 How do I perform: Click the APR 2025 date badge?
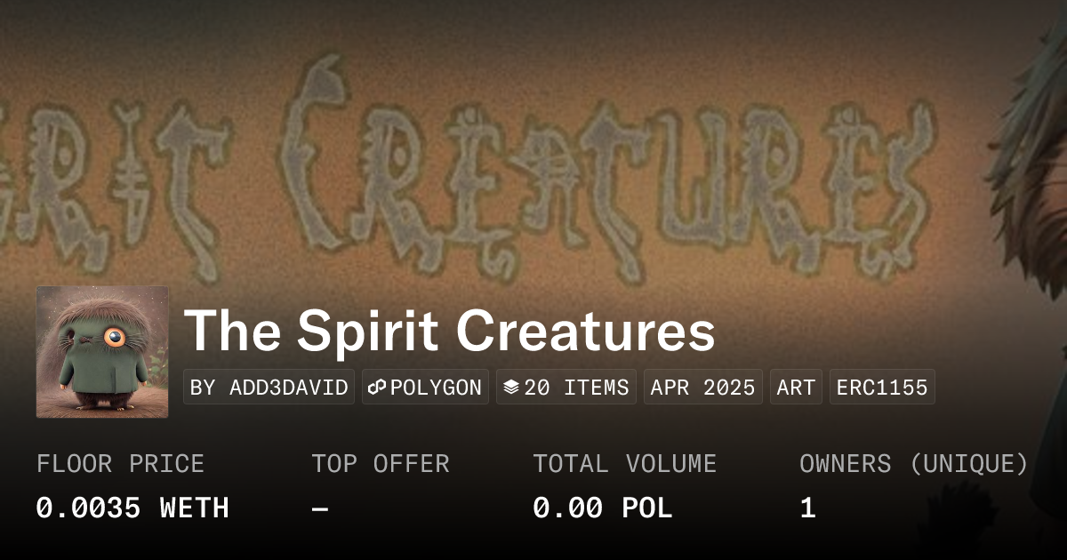702,388
